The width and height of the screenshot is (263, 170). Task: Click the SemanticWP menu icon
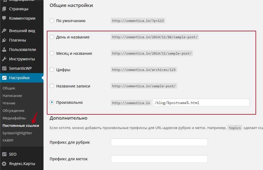tap(4, 68)
